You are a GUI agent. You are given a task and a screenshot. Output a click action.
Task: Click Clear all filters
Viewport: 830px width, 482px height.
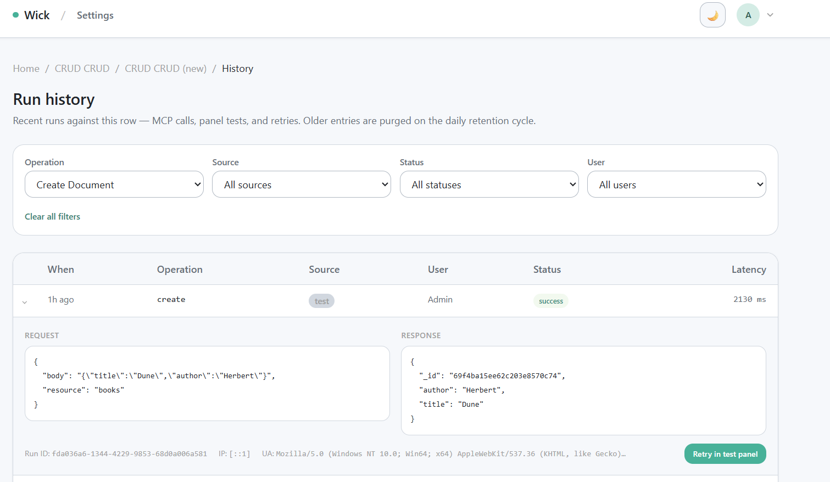(52, 216)
